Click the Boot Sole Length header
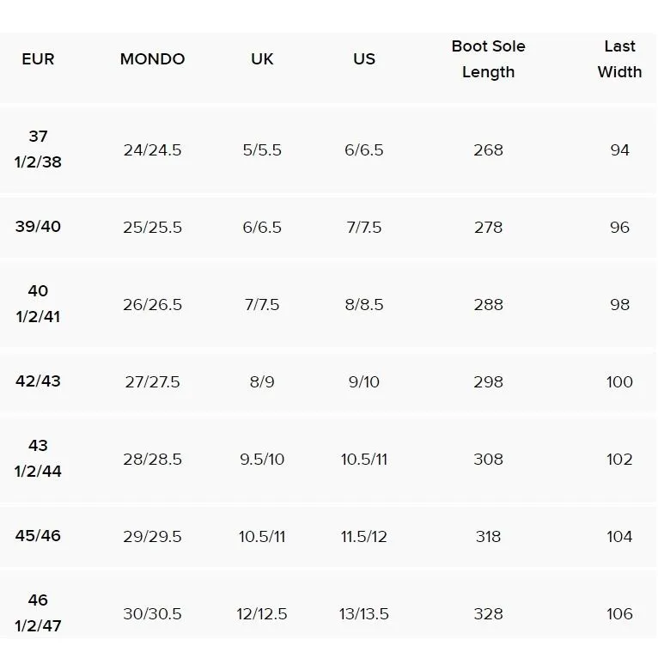658x658 pixels. 488,59
